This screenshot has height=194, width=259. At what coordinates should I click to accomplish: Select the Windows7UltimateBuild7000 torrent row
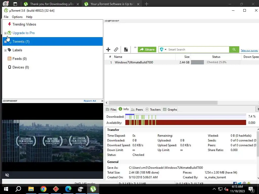pos(182,62)
